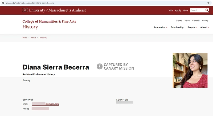Open the Scholarship menu item

pyautogui.click(x=177, y=27)
